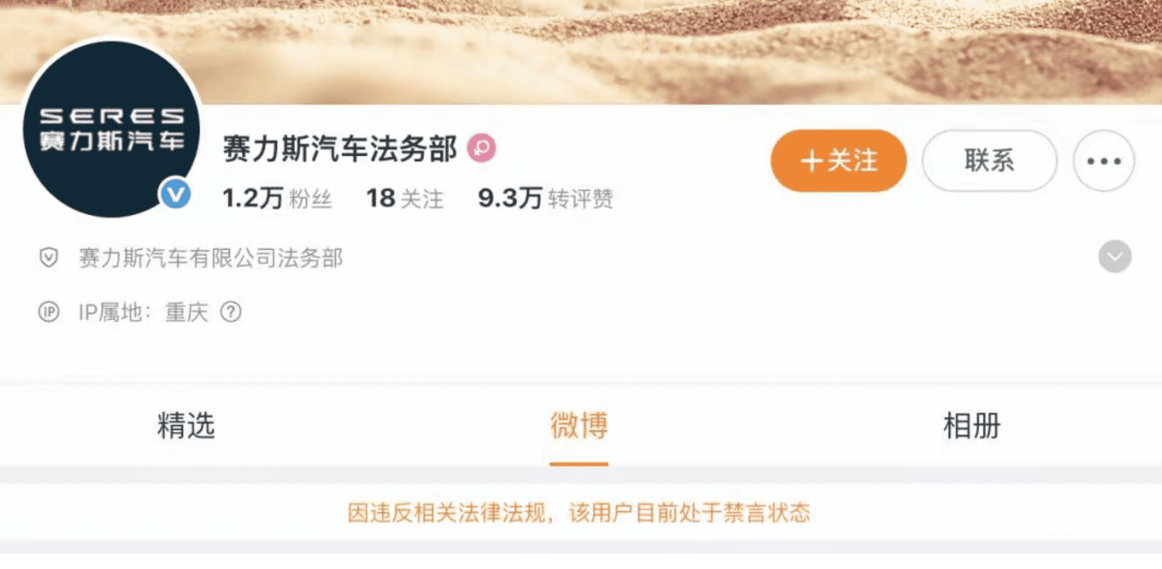Click the shield certification icon

pyautogui.click(x=49, y=257)
